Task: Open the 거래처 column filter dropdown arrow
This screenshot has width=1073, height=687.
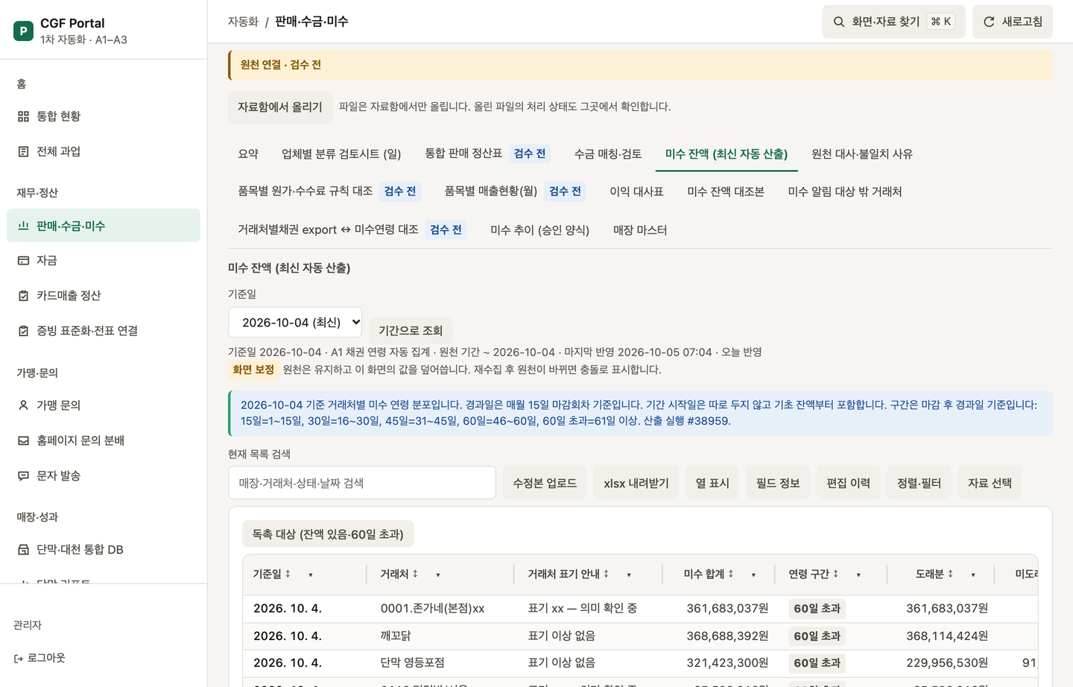Action: [x=438, y=574]
